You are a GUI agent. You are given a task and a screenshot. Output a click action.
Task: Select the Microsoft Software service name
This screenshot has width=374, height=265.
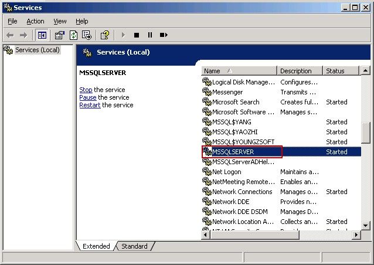pyautogui.click(x=243, y=112)
